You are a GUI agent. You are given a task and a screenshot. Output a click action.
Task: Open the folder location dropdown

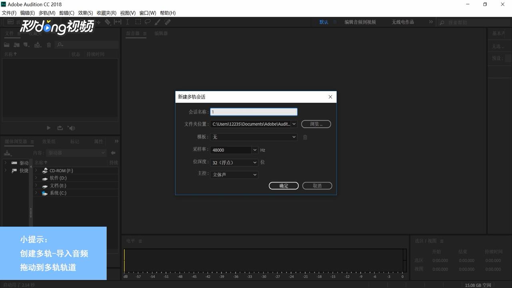click(x=294, y=124)
